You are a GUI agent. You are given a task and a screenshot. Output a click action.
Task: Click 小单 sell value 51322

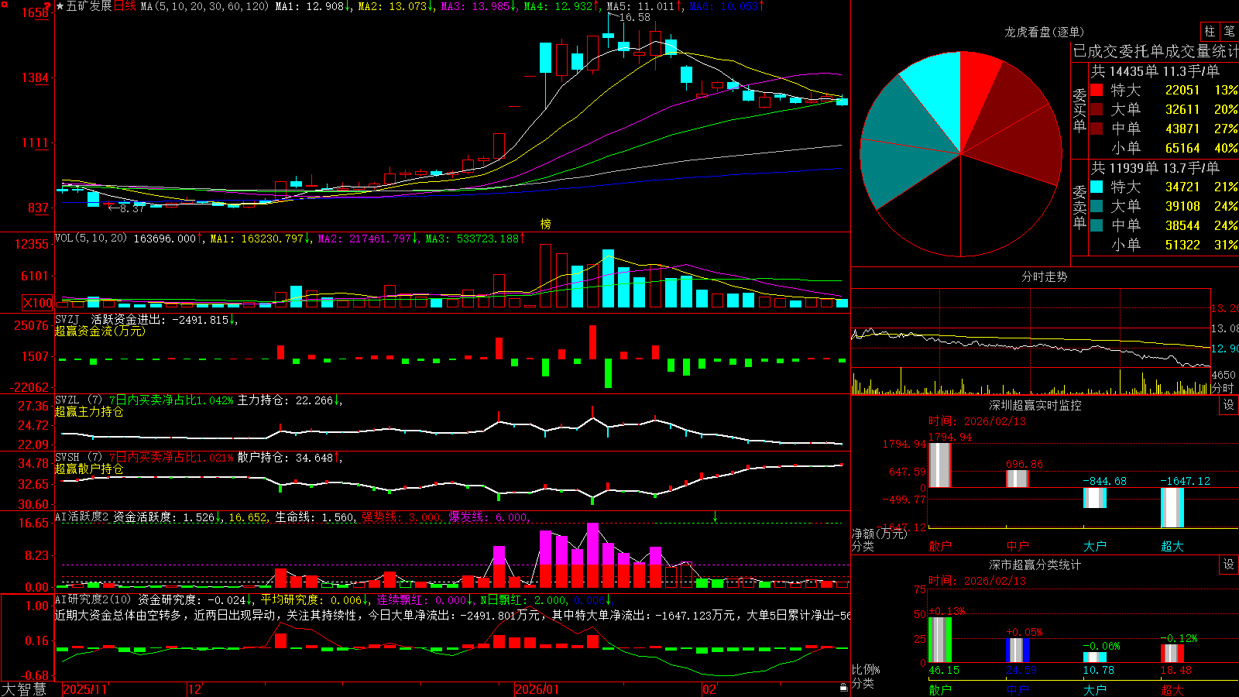point(1182,245)
